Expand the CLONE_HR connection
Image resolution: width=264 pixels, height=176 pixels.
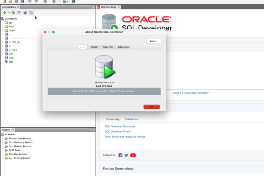pos(2,42)
